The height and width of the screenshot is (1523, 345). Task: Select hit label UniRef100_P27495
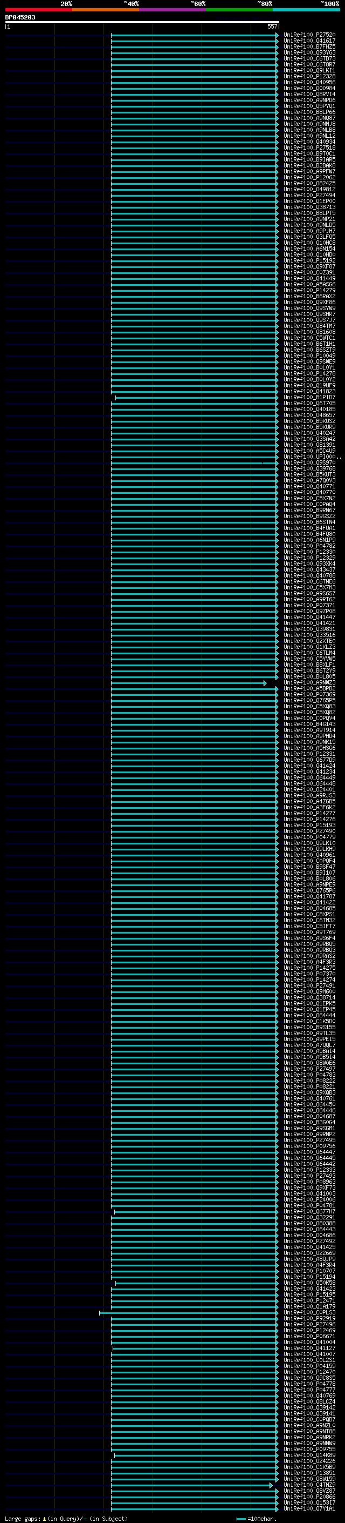point(309,1140)
